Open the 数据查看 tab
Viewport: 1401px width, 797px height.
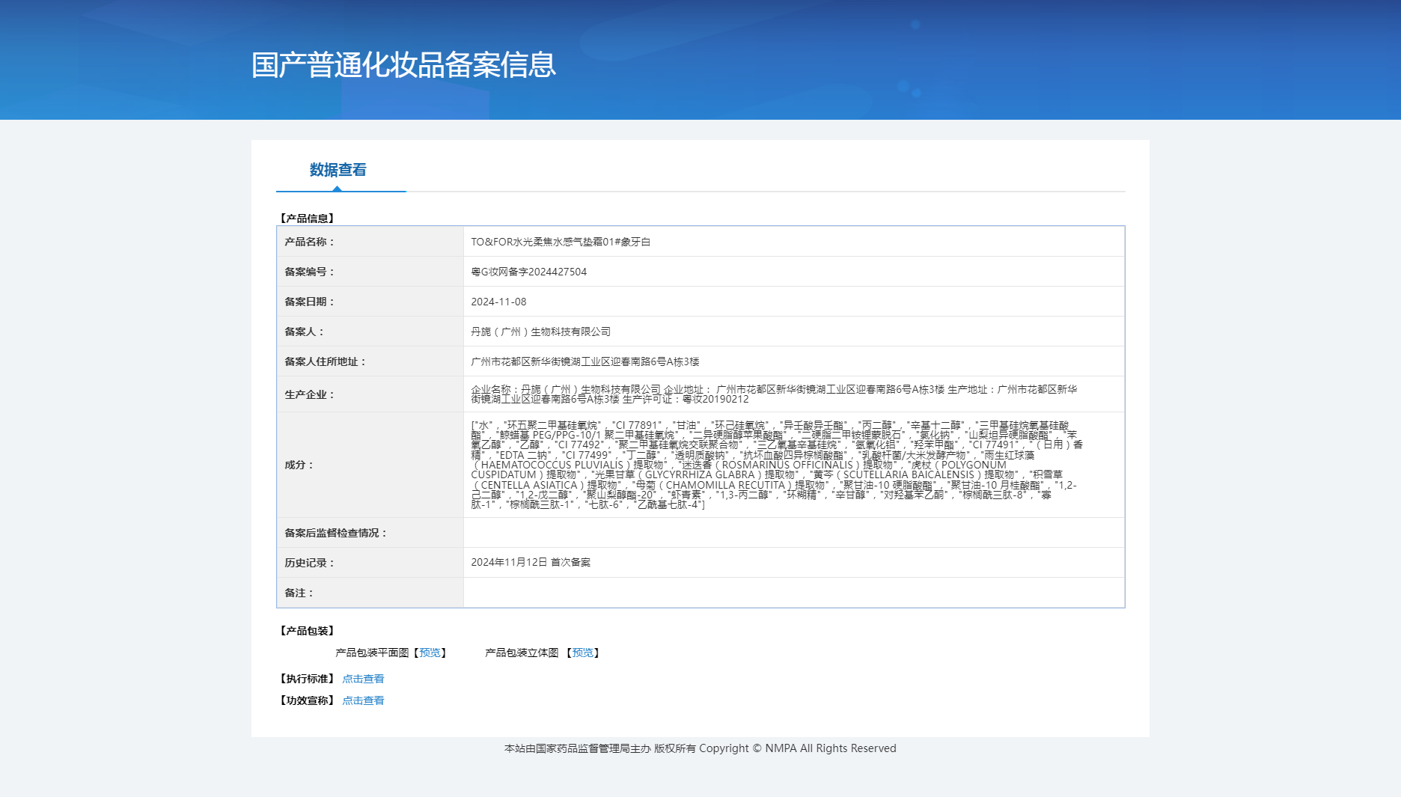(x=338, y=171)
